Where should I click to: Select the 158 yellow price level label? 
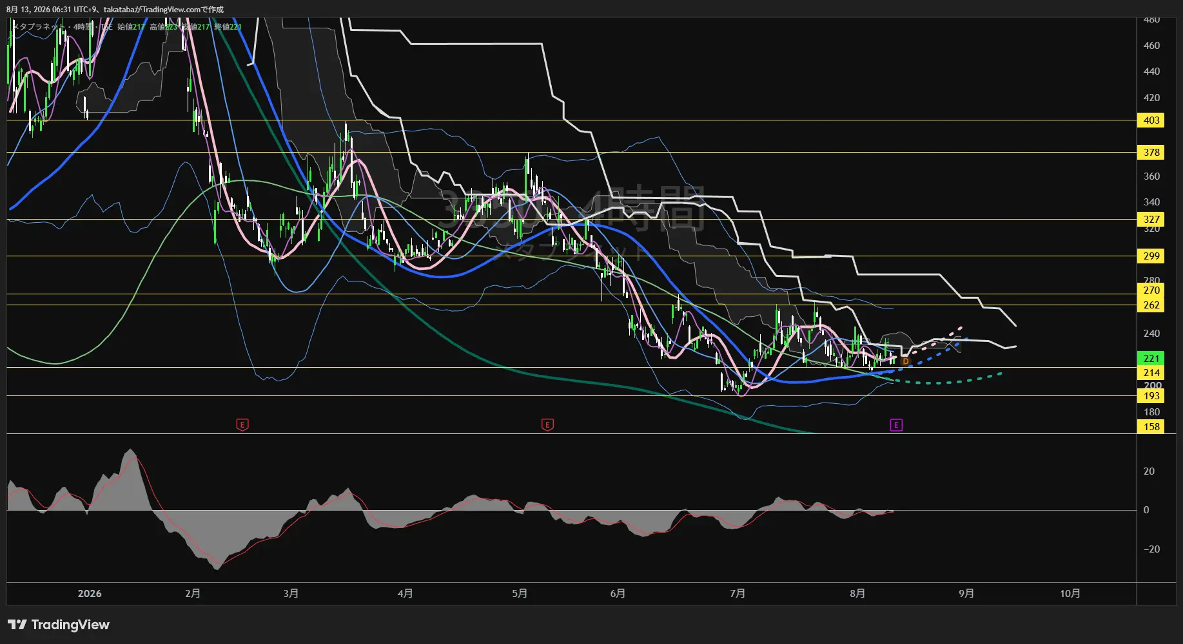[x=1151, y=427]
